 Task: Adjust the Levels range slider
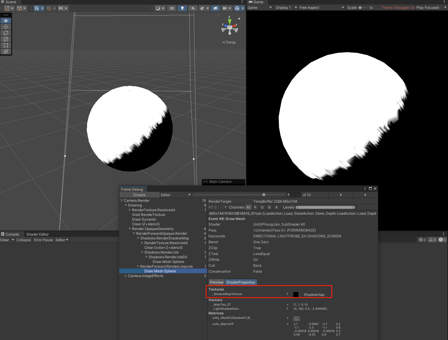click(326, 207)
